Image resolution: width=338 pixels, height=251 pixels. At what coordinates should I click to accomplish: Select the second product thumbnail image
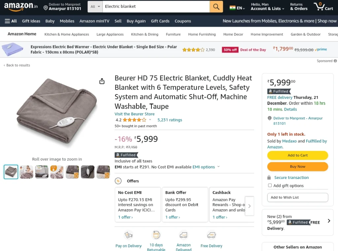pos(26,172)
